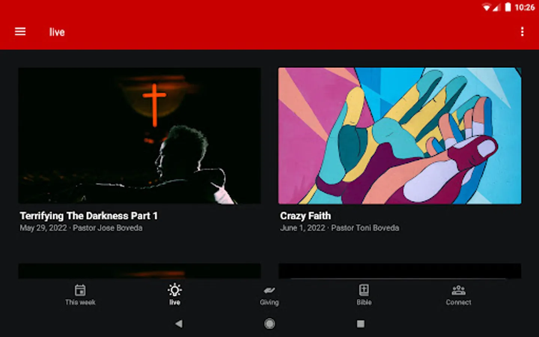Screen dimensions: 539x337
Task: Tap the Bible book icon
Action: tap(364, 290)
